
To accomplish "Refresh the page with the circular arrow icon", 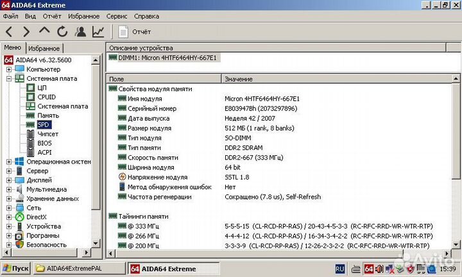I will click(62, 31).
